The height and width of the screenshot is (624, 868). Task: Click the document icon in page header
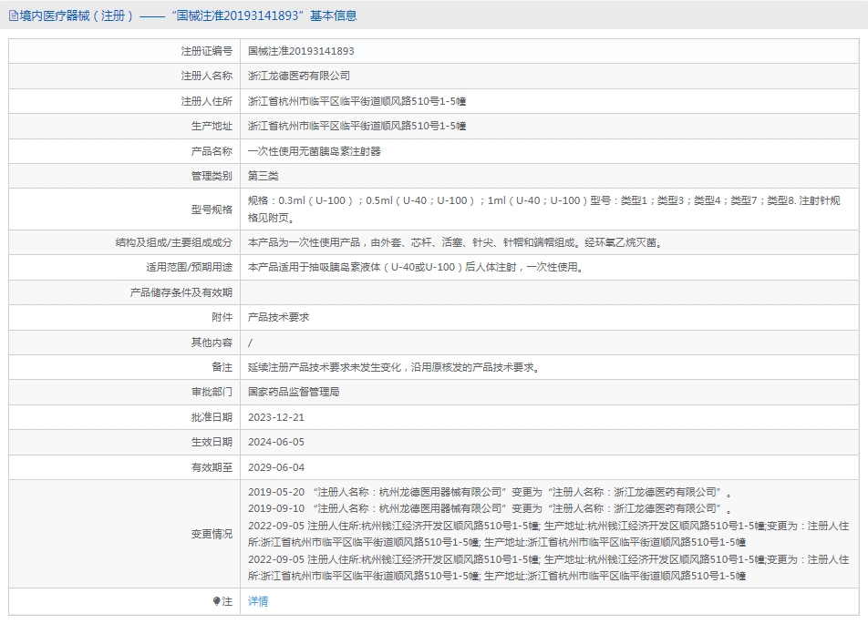coord(14,15)
